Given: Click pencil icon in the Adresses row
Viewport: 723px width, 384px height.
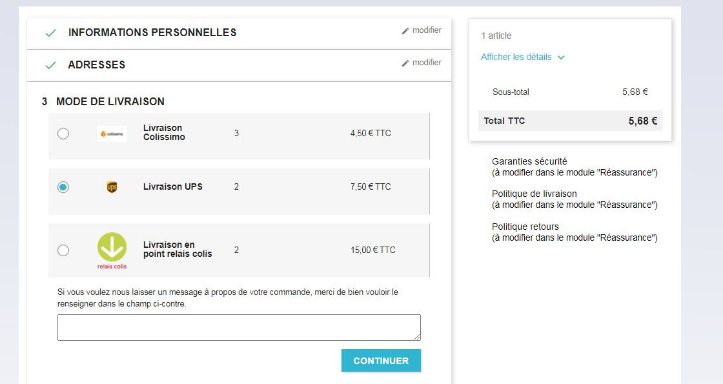Looking at the screenshot, I should (405, 63).
